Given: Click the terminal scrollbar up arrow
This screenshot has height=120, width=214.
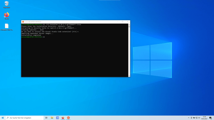Looking at the screenshot, I should (x=129, y=24).
